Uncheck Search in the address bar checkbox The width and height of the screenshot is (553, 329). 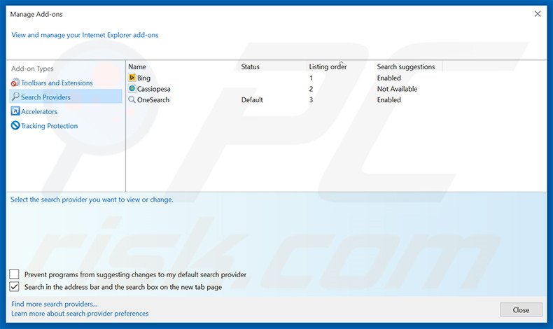pyautogui.click(x=14, y=287)
